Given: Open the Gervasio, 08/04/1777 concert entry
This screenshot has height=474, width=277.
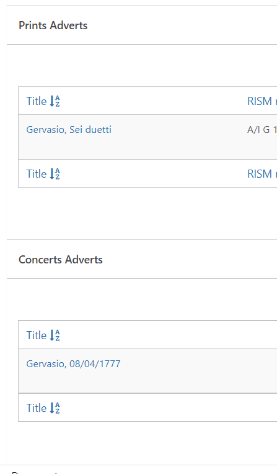Looking at the screenshot, I should [73, 363].
